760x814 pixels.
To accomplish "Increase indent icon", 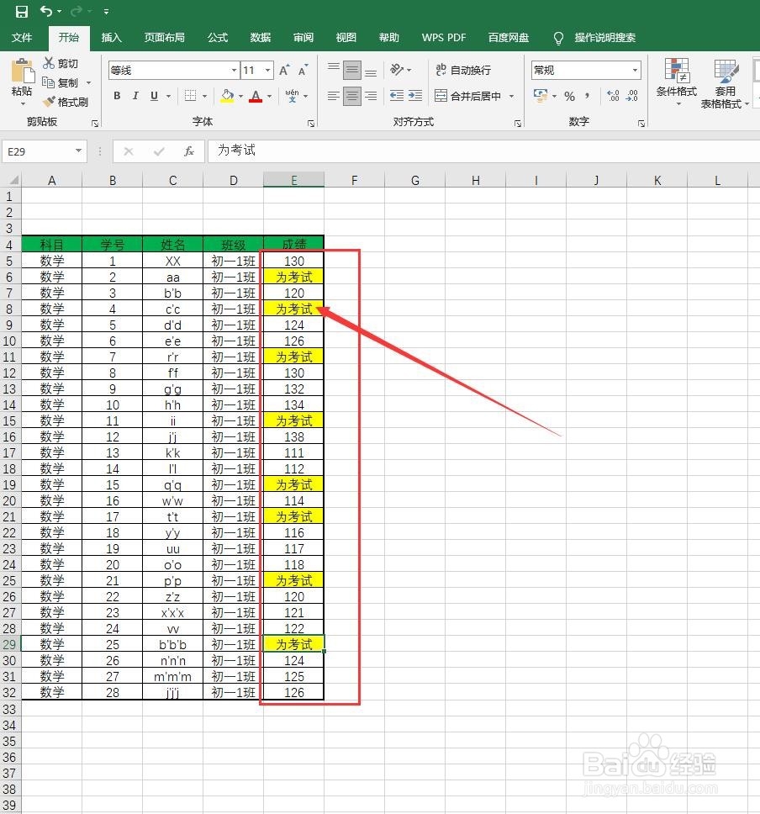I will tap(415, 96).
